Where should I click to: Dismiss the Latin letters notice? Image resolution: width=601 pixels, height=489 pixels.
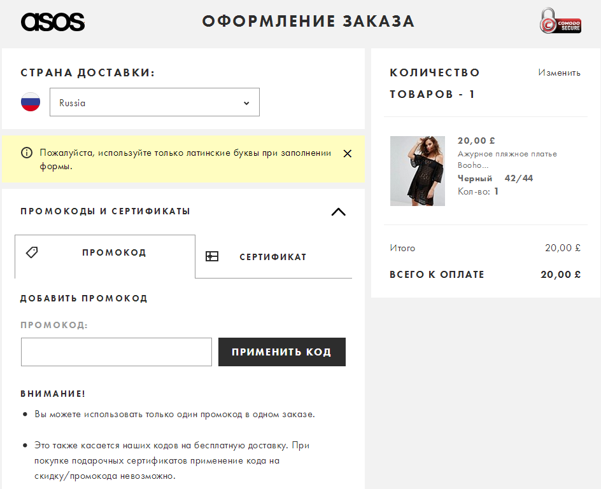(347, 153)
